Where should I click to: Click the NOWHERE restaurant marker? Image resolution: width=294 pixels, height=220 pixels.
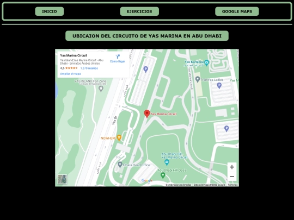(x=119, y=137)
